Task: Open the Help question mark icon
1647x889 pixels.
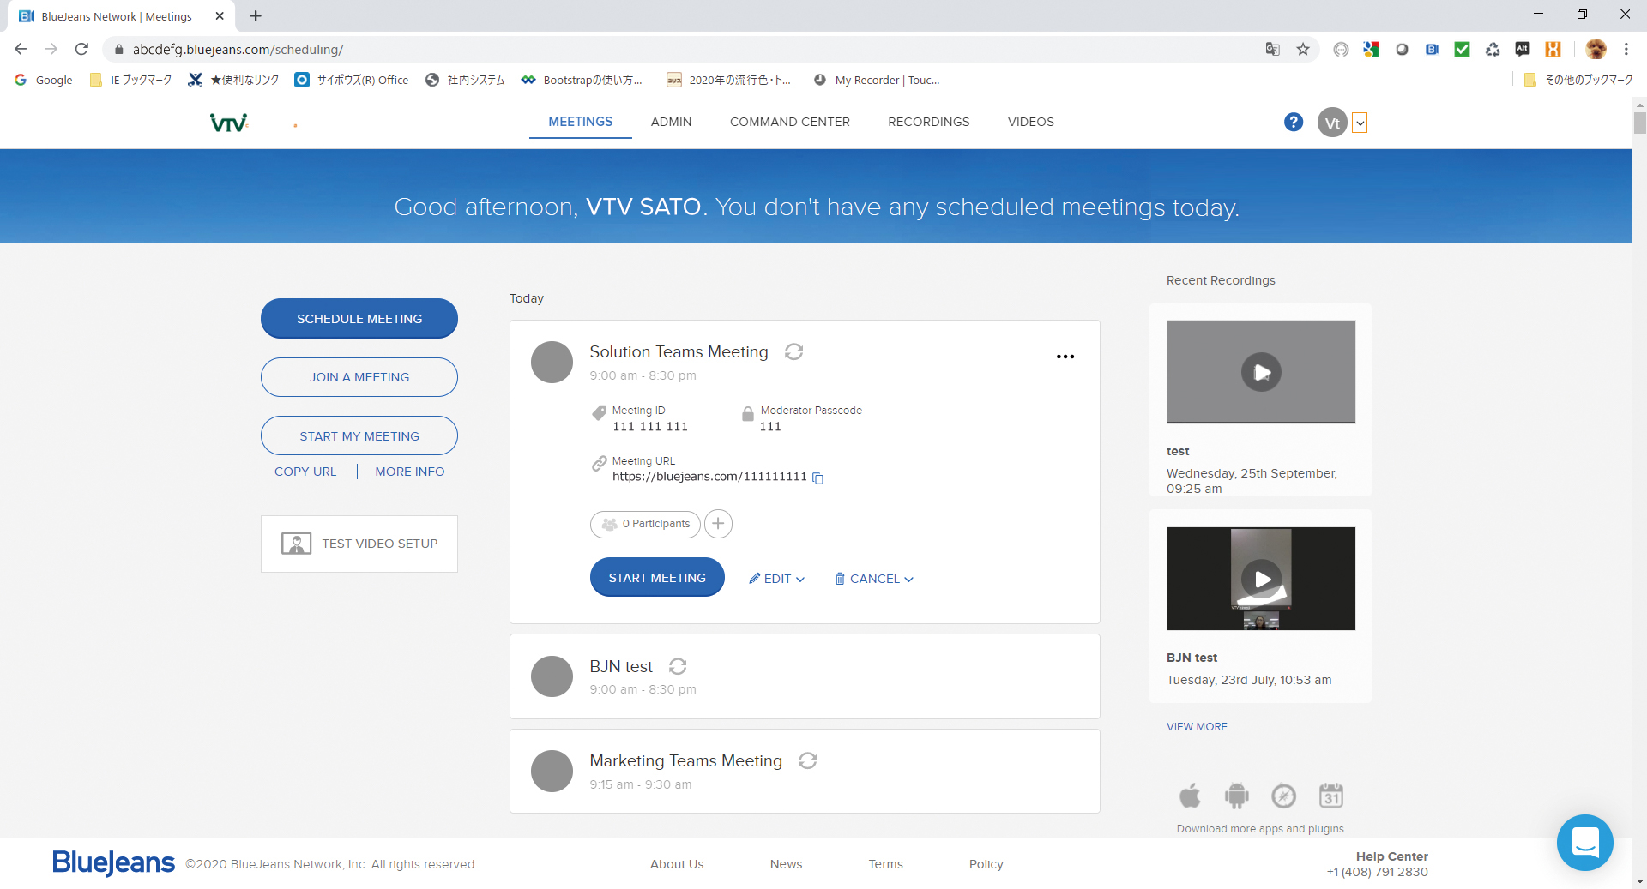Action: pyautogui.click(x=1294, y=123)
